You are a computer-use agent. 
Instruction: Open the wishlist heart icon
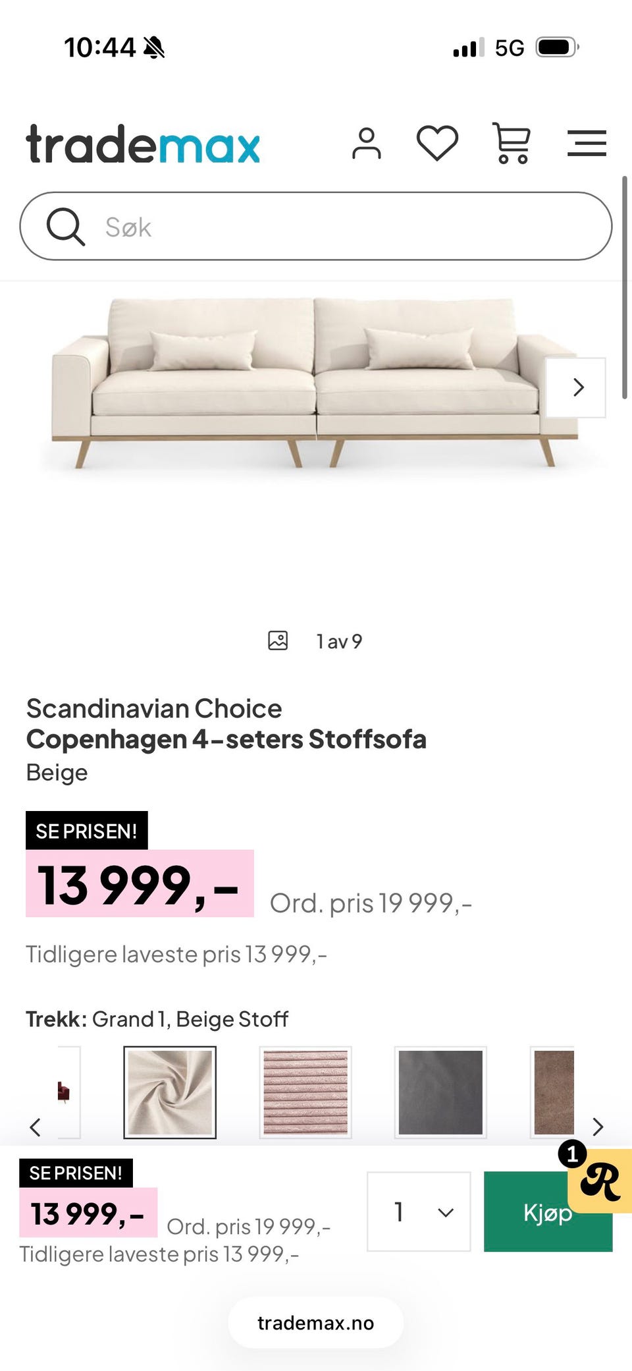pos(437,143)
